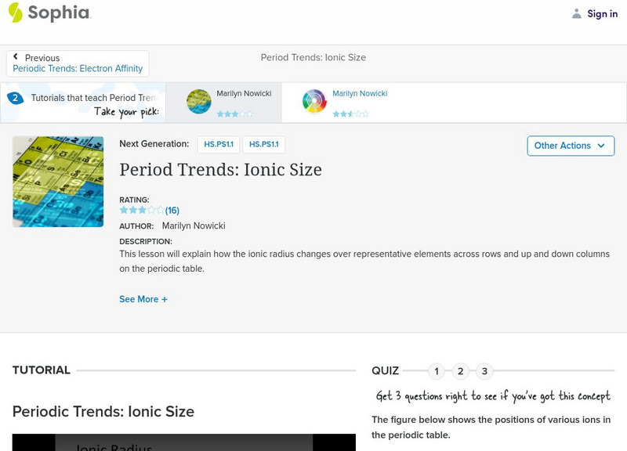Go to quiz question 2
Screen dimensions: 627x451
click(x=461, y=371)
